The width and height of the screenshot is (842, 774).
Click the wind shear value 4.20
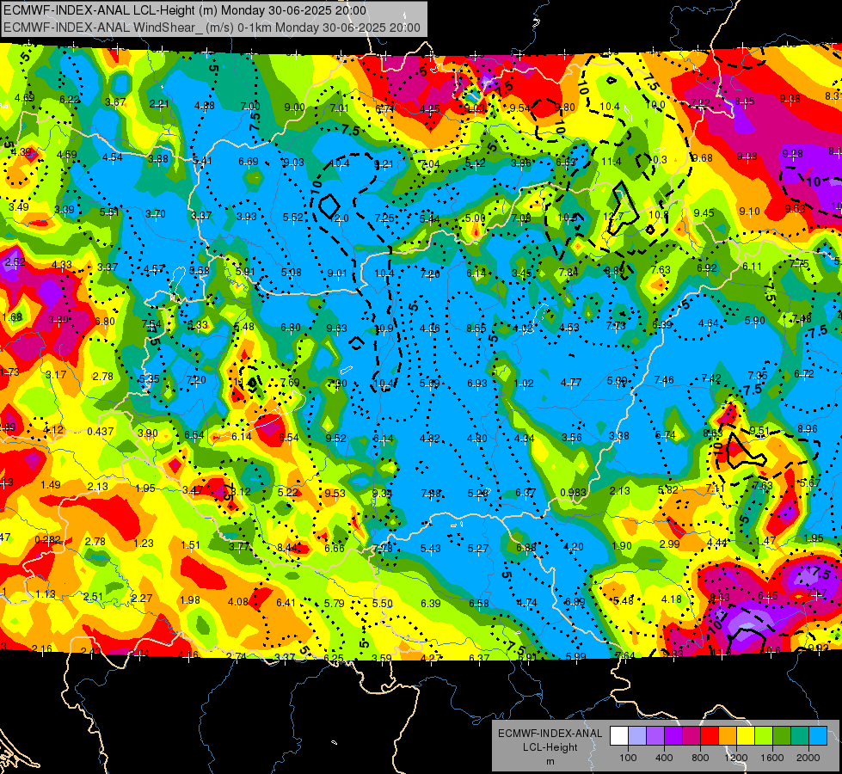click(x=574, y=547)
